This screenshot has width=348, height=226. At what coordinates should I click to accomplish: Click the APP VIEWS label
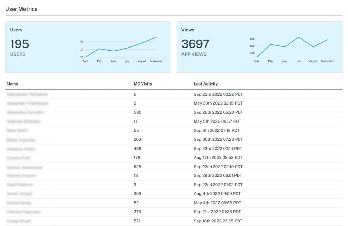coord(194,54)
